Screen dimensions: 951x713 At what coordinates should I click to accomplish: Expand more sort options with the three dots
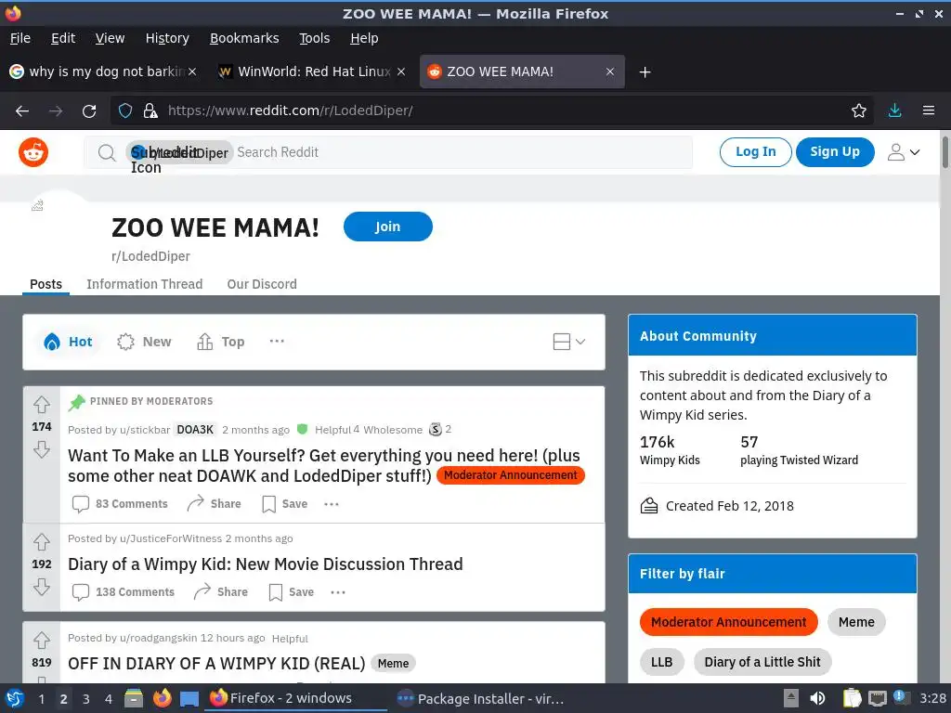tap(277, 342)
